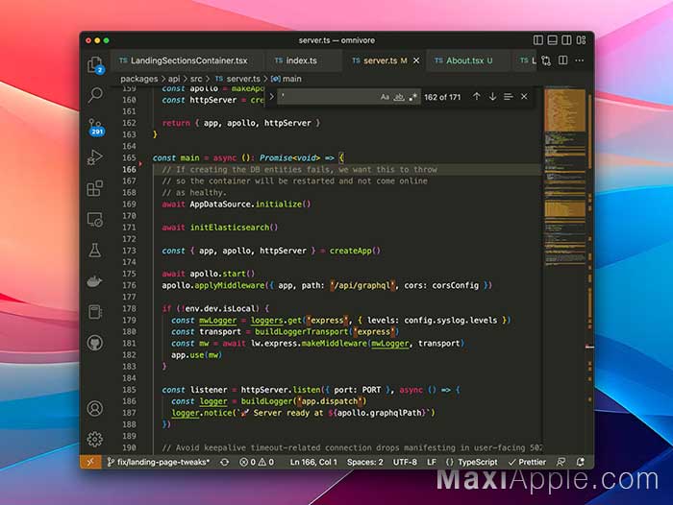Toggle Match Whole Word in find widget
This screenshot has width=673, height=505.
pos(399,97)
